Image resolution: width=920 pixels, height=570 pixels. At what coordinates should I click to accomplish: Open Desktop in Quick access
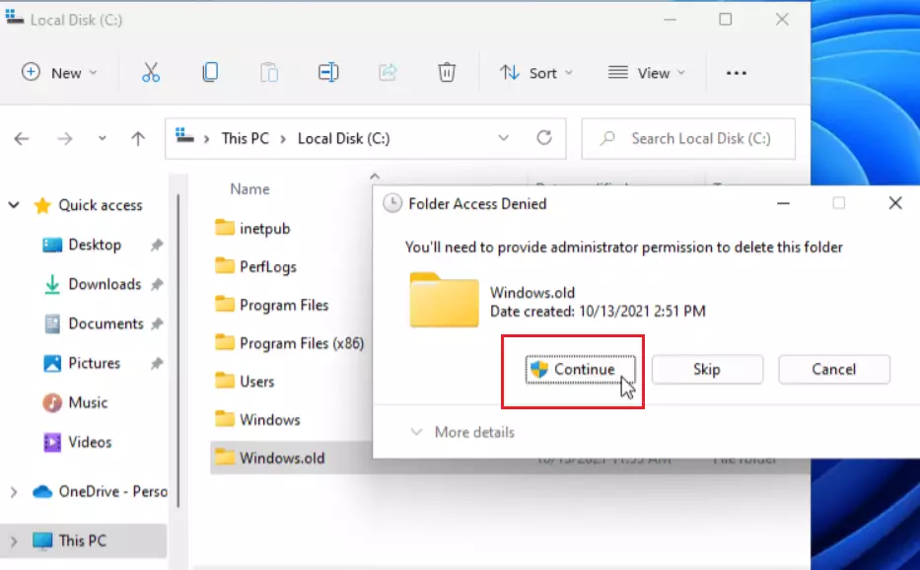95,245
